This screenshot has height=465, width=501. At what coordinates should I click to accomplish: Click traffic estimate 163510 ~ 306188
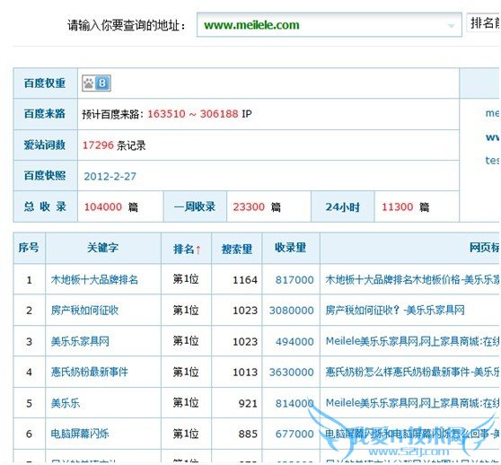193,114
